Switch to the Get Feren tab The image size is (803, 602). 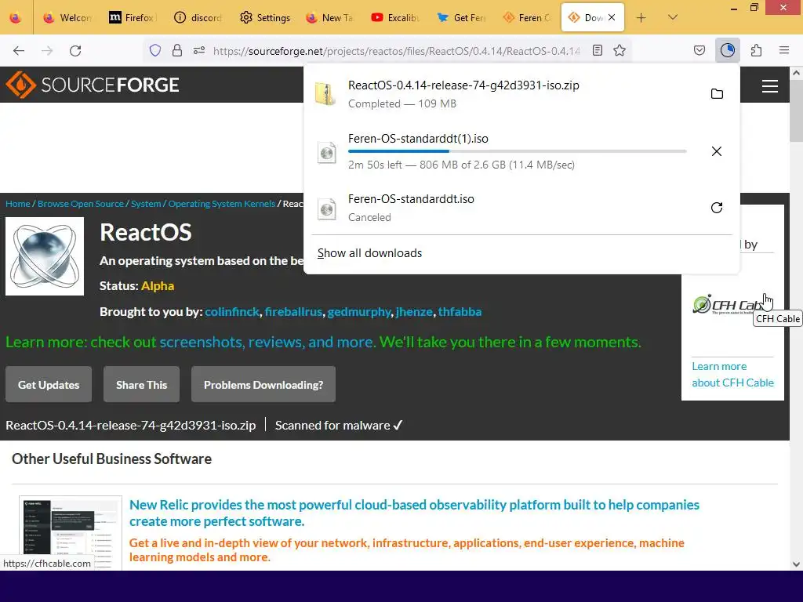462,18
